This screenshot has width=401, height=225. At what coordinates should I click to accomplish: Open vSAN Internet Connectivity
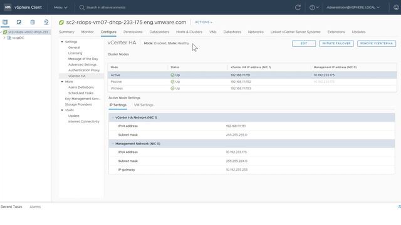click(x=83, y=121)
